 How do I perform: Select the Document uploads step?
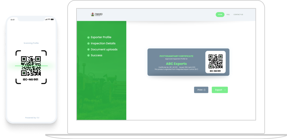[x=102, y=50]
